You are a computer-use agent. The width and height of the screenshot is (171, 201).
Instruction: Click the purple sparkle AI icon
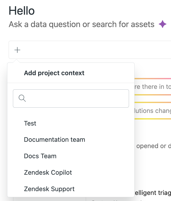162,24
